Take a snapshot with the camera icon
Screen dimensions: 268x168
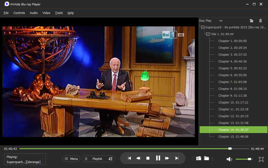coord(198,158)
